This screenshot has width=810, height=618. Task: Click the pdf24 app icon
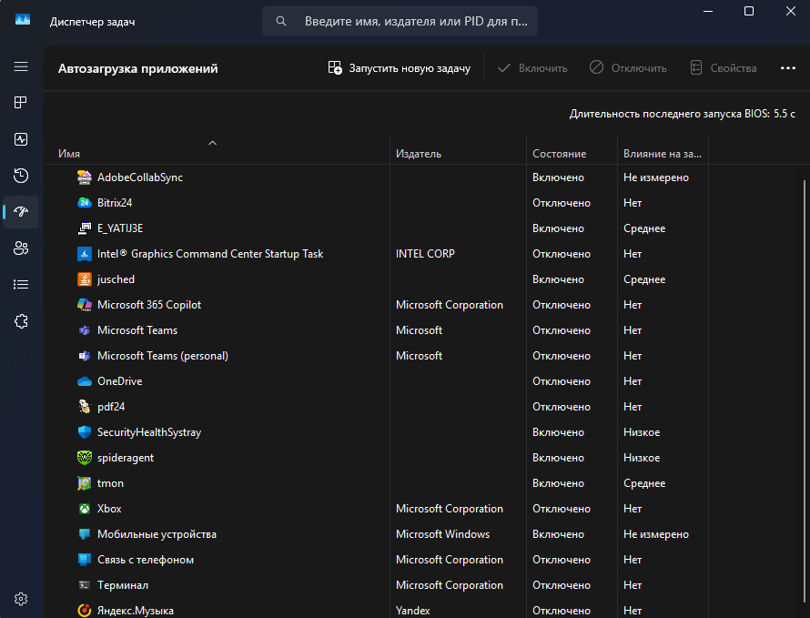pos(85,407)
